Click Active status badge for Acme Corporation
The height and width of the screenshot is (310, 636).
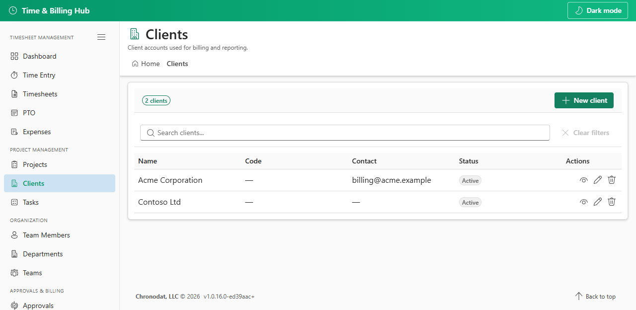pos(470,181)
